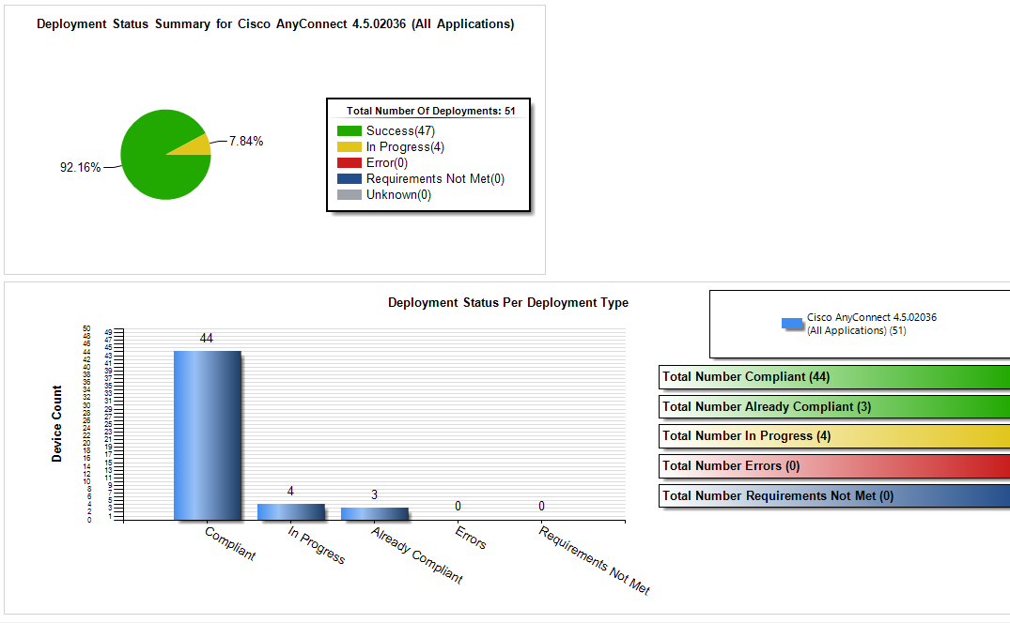Click the red Error legend swatch
Viewport: 1010px width, 623px height.
point(350,162)
